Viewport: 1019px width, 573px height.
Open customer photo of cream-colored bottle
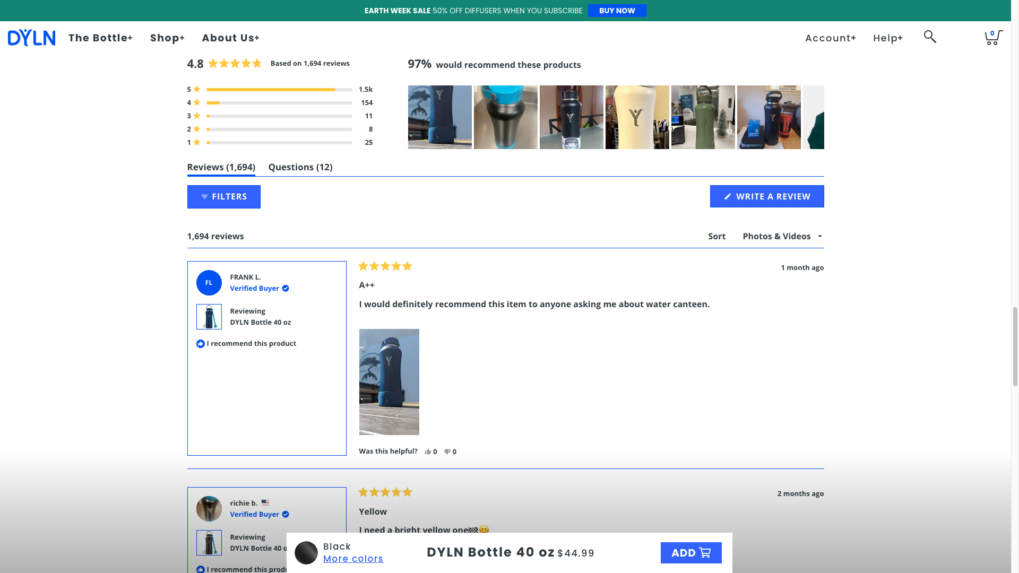click(x=637, y=117)
